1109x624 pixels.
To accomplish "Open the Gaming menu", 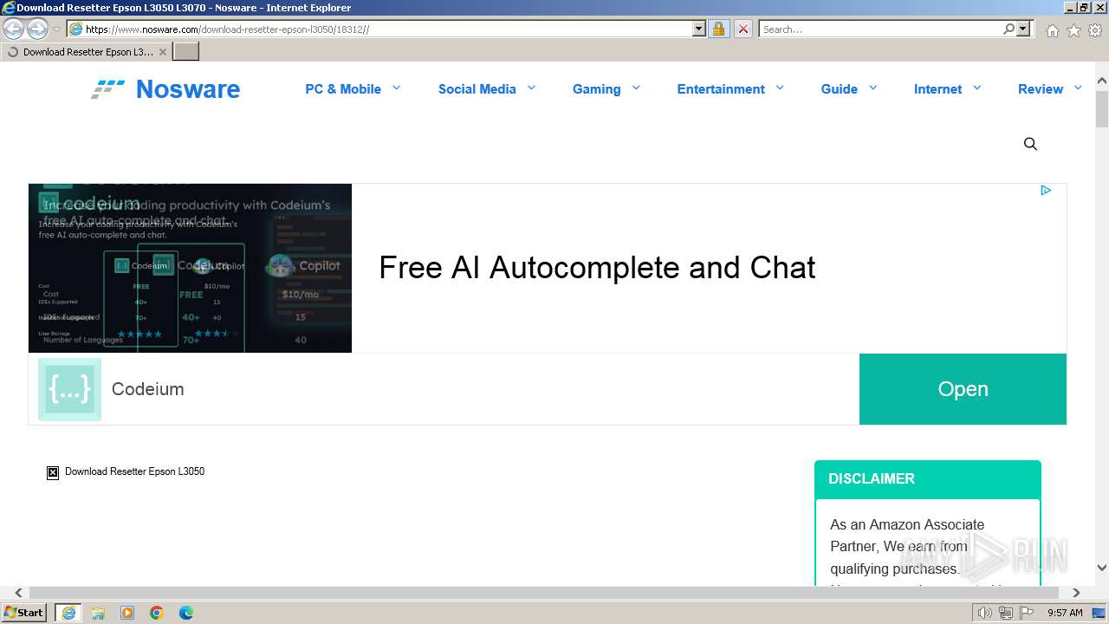I will (596, 88).
